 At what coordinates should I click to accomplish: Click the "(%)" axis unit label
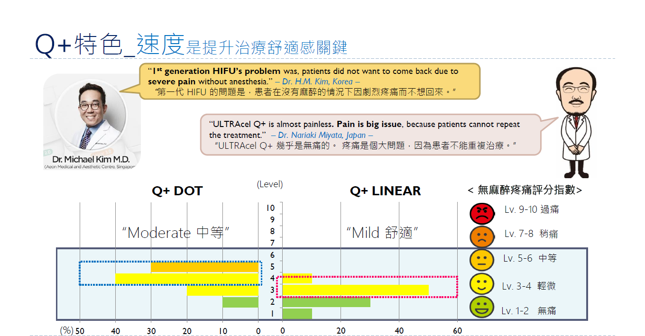(66, 330)
